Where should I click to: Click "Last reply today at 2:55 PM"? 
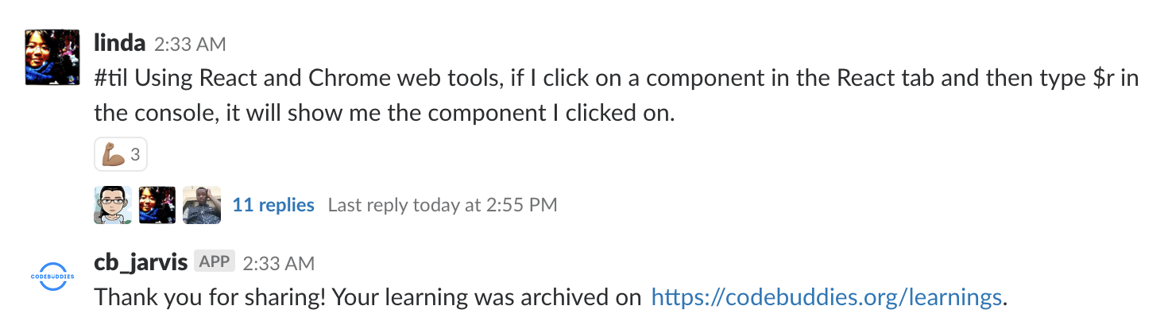[x=443, y=205]
